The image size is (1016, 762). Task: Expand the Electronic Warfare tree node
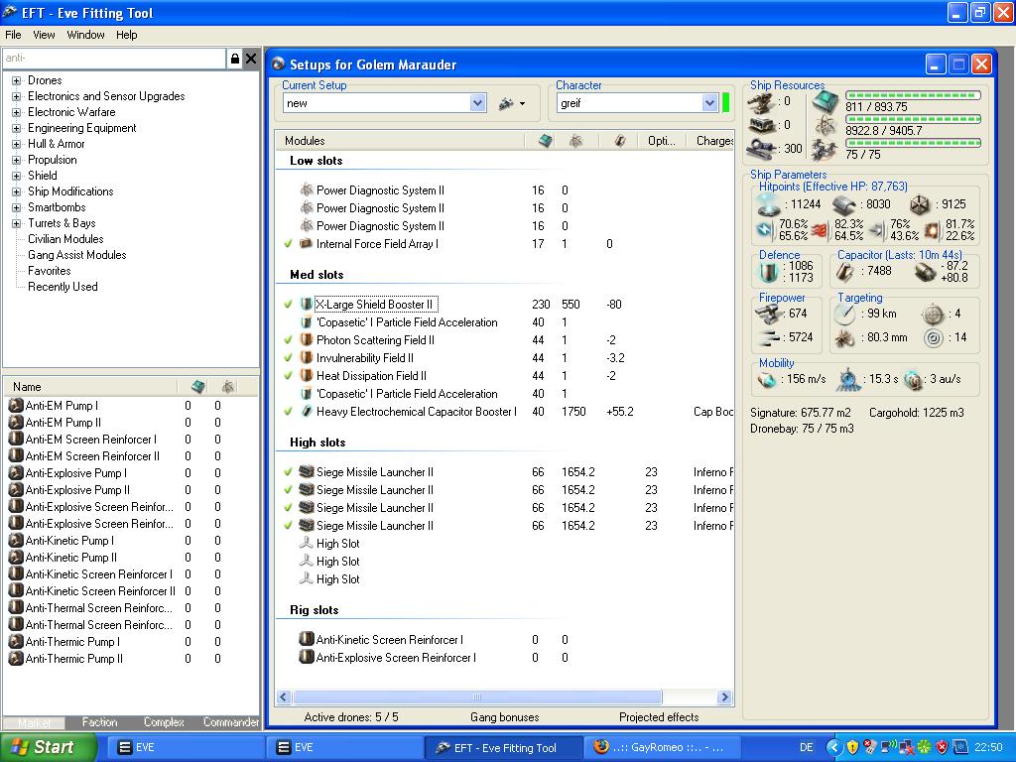point(16,113)
